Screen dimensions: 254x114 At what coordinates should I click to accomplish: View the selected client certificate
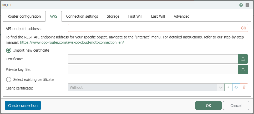click(x=236, y=87)
